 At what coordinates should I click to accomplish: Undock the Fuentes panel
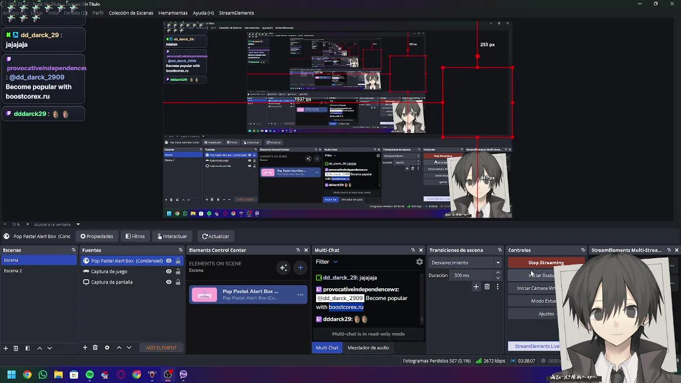180,250
